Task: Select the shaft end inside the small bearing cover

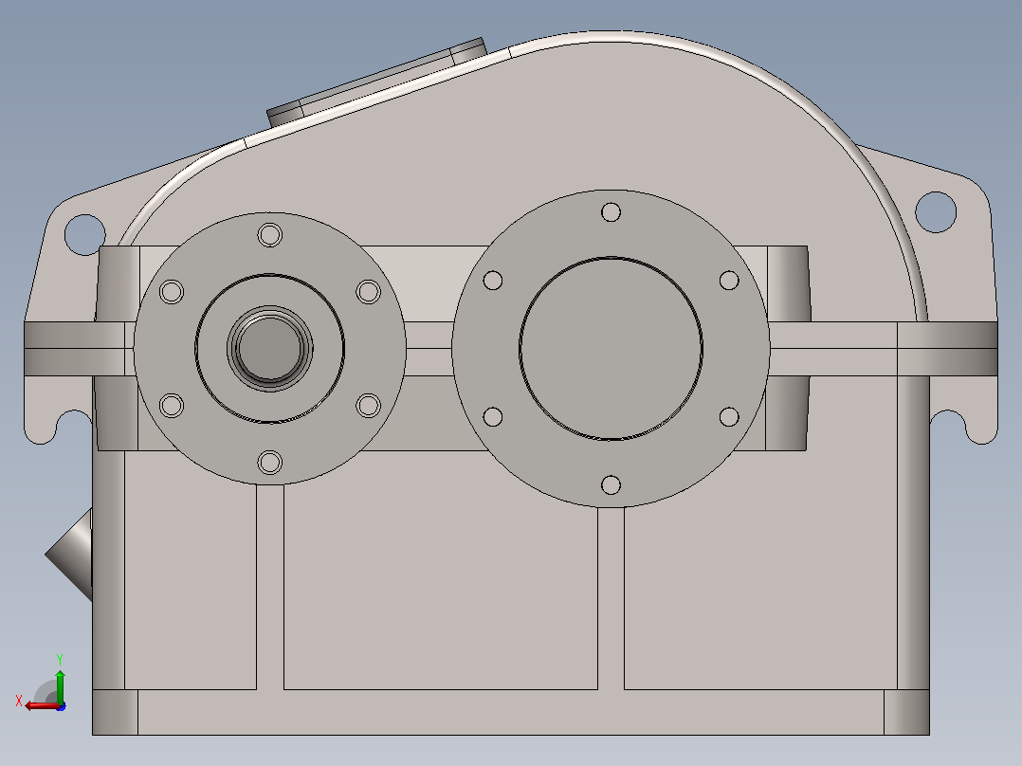Action: 270,348
